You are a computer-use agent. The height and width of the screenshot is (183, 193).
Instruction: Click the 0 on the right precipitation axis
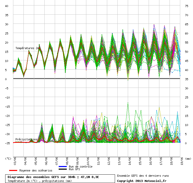pyautogui.click(x=186, y=143)
